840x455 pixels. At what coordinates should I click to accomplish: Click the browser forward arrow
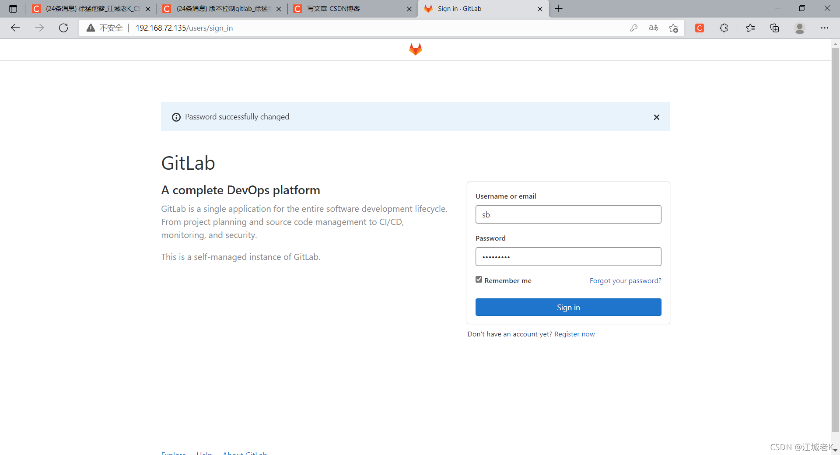(x=39, y=28)
